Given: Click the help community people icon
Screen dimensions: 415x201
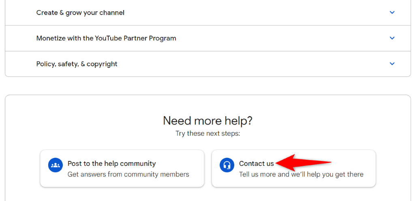Looking at the screenshot, I should [55, 165].
